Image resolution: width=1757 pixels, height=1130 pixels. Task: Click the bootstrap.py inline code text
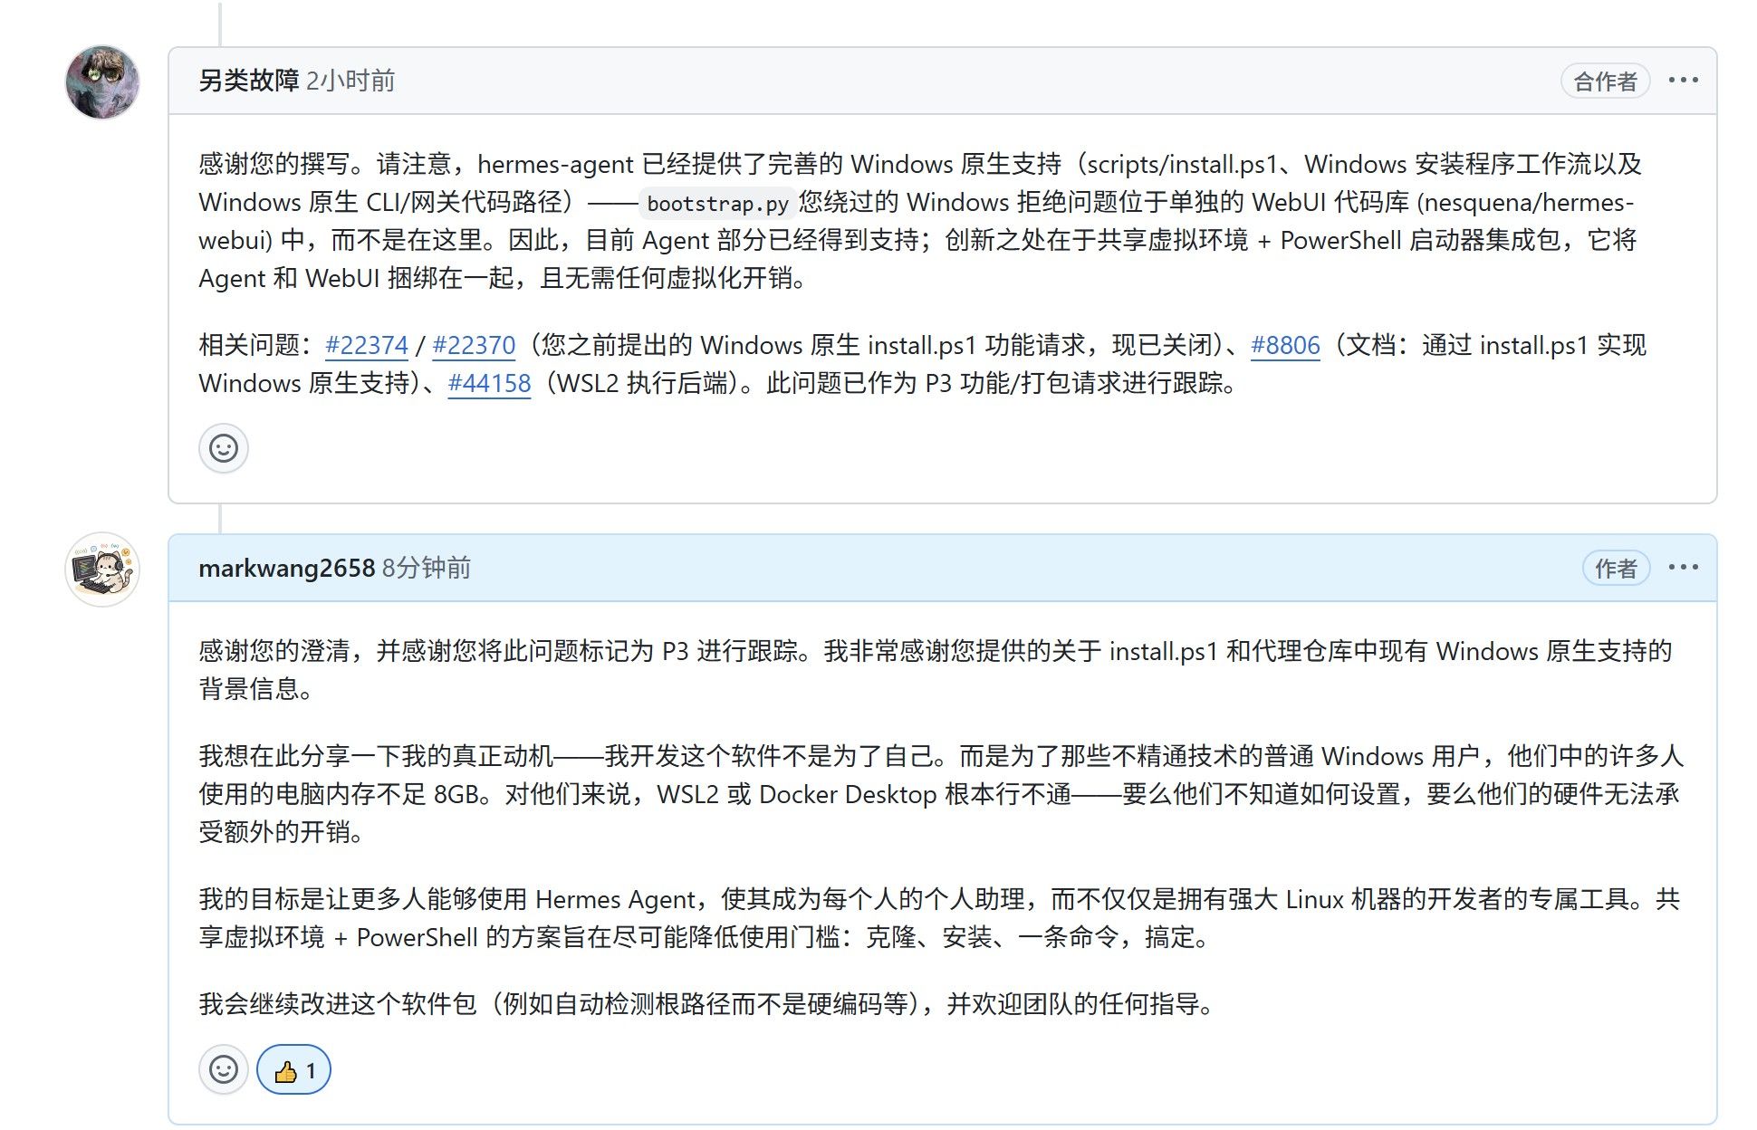tap(717, 203)
